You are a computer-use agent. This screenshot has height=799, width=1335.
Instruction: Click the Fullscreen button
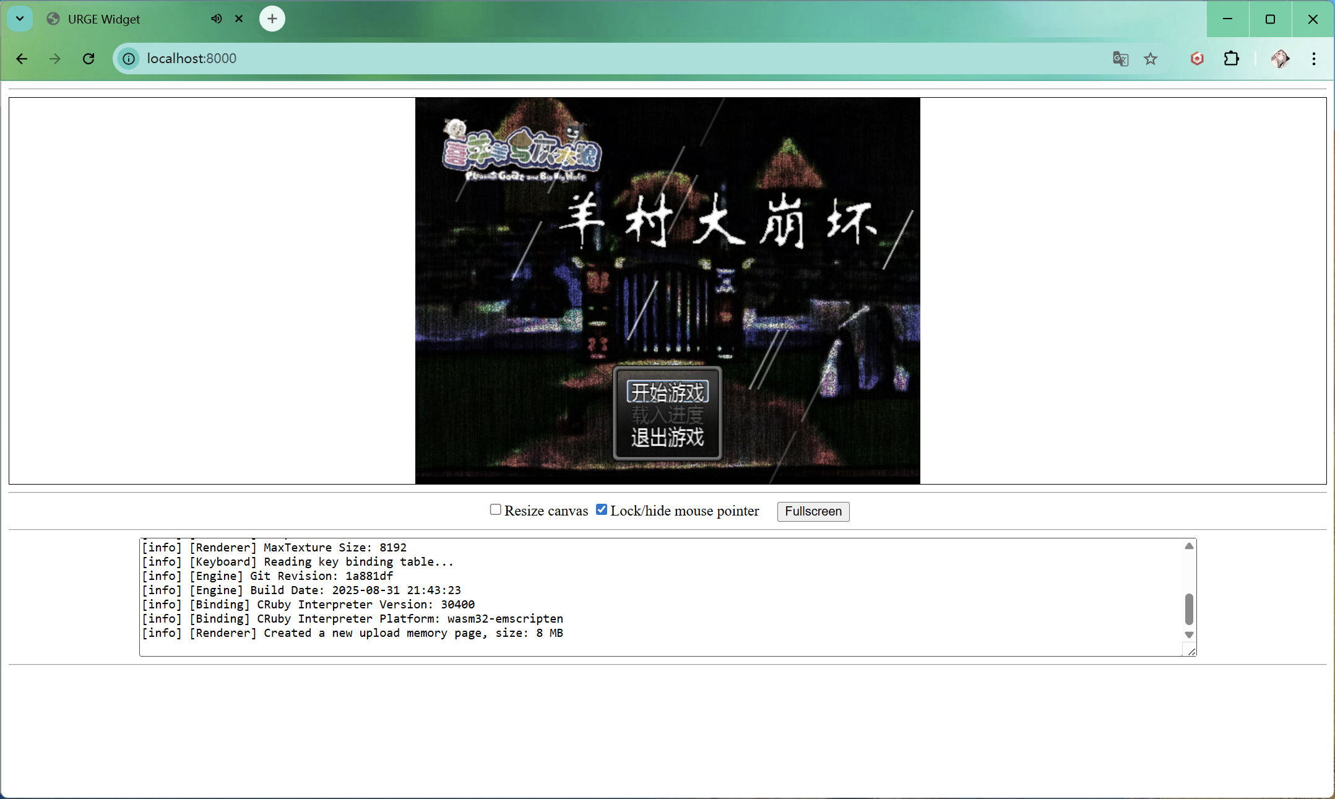(x=813, y=512)
